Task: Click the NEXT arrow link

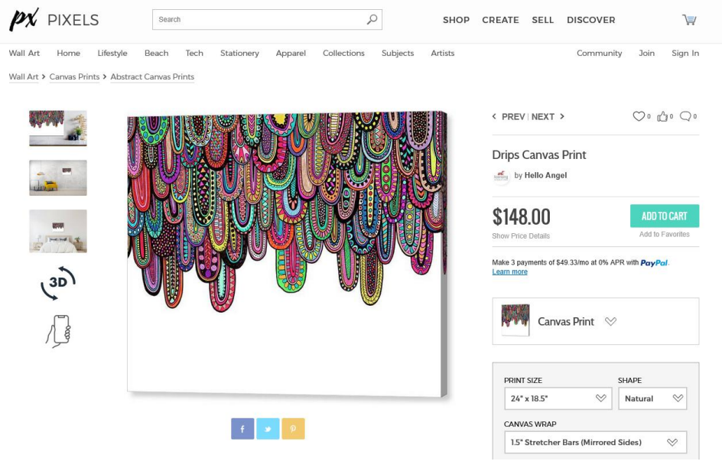Action: click(548, 117)
